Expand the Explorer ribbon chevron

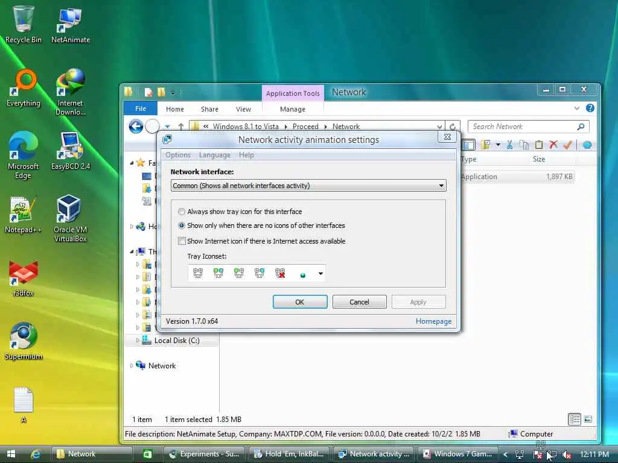tap(576, 108)
